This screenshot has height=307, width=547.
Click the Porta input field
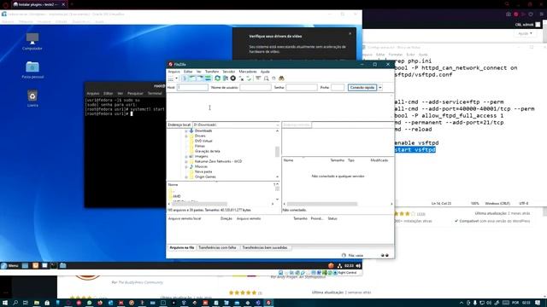point(338,88)
